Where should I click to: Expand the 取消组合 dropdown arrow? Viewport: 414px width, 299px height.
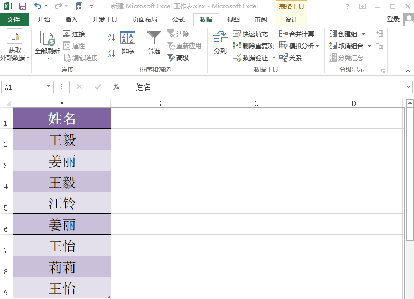[369, 46]
